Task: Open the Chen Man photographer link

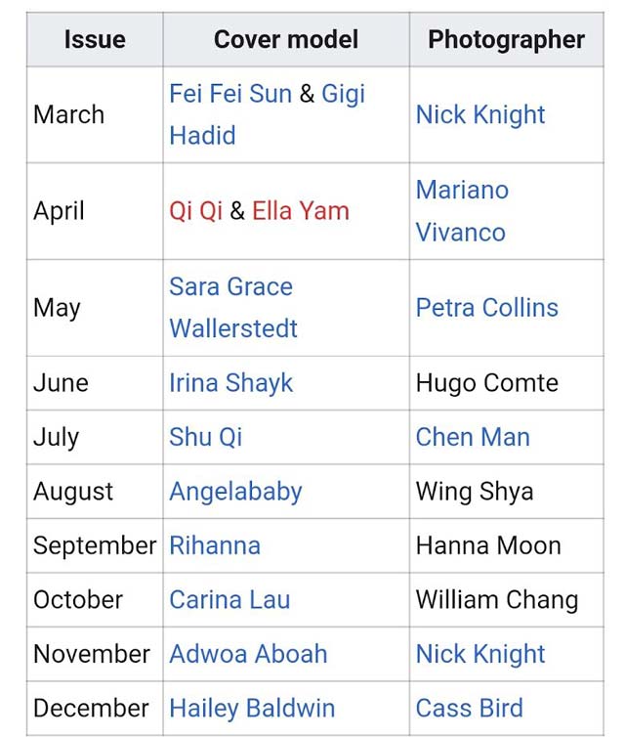Action: point(473,437)
